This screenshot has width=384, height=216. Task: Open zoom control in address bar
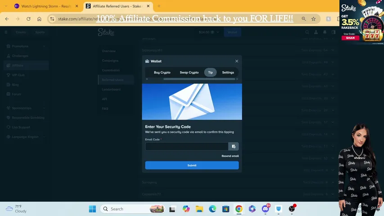click(x=304, y=19)
